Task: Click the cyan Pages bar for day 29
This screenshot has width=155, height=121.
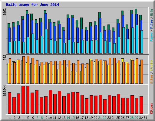Action: pos(137,39)
